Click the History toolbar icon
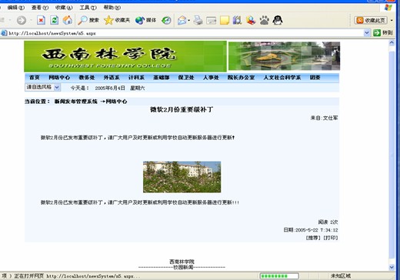400x280 pixels. 166,20
